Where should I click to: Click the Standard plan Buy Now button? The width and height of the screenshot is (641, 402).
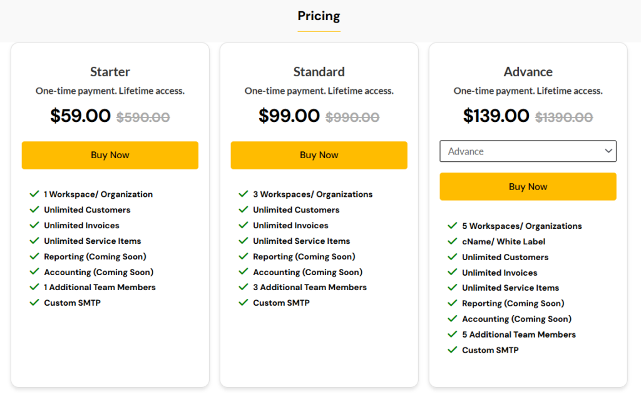[x=319, y=155]
